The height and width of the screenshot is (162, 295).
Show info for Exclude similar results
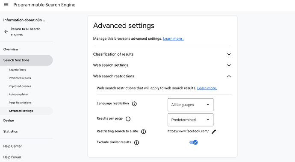tap(136, 142)
